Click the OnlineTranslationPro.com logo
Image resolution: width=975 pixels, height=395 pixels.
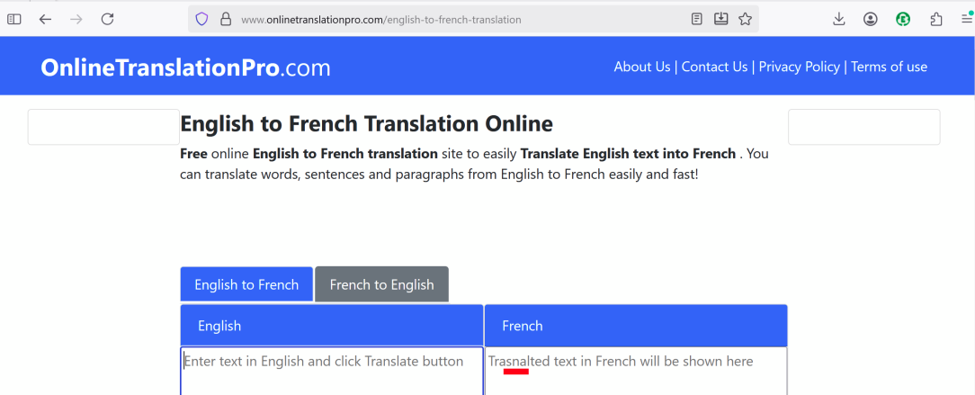pos(185,67)
